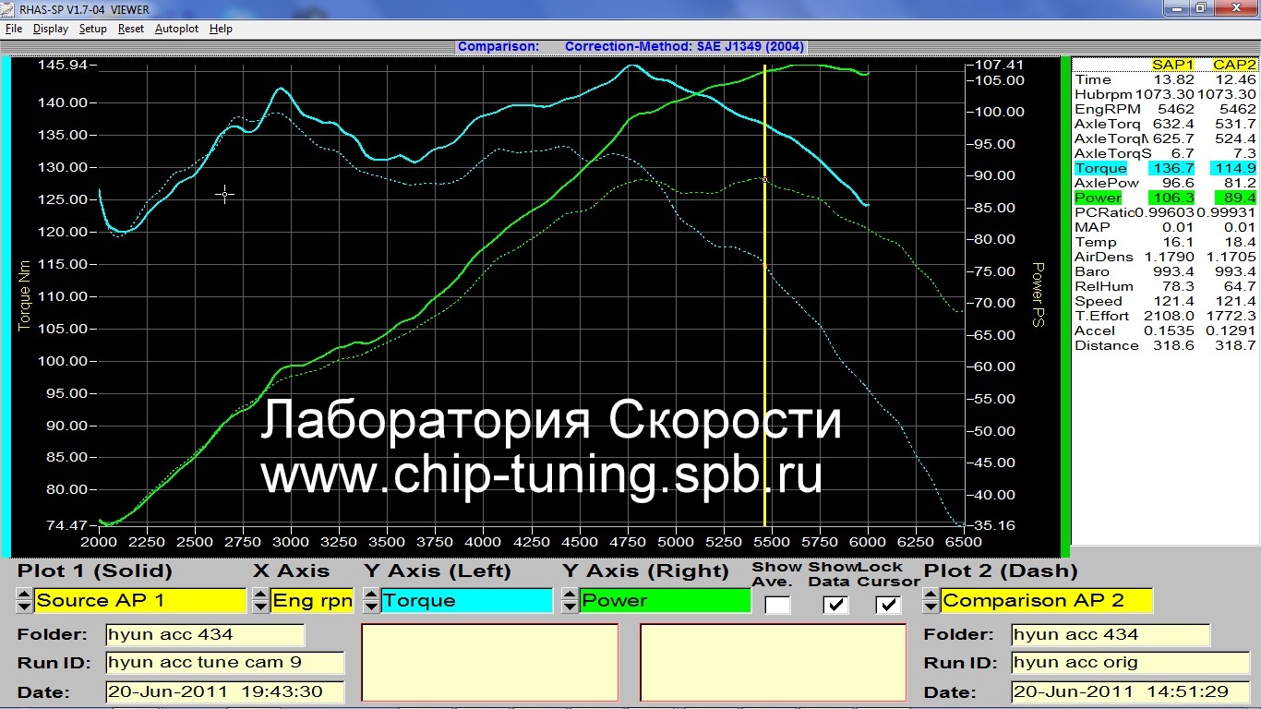1261x709 pixels.
Task: Open the File menu
Action: pos(14,29)
